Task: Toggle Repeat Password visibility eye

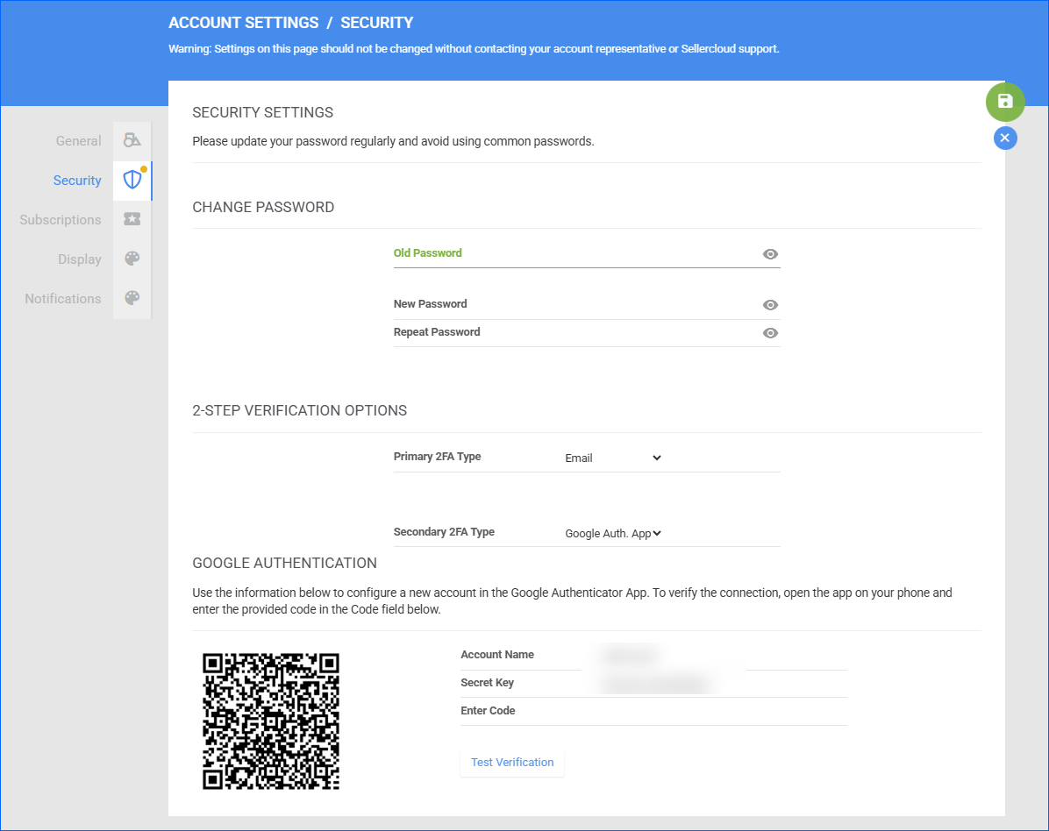Action: point(770,333)
